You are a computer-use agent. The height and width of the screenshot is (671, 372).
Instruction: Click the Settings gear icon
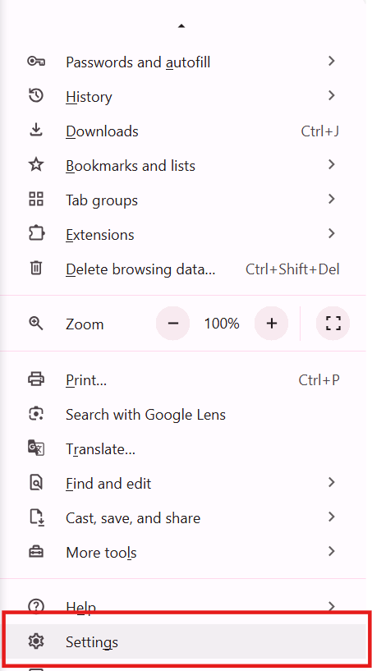click(x=36, y=641)
